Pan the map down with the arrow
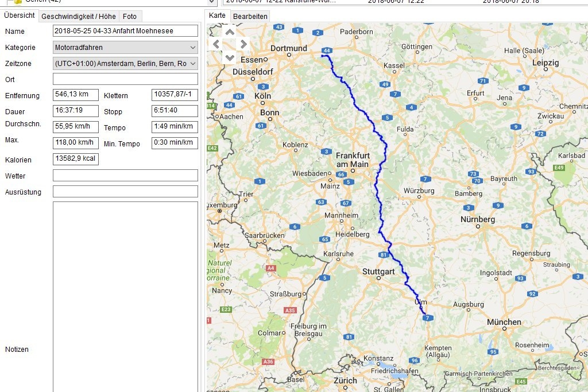Image resolution: width=588 pixels, height=392 pixels. pos(230,57)
